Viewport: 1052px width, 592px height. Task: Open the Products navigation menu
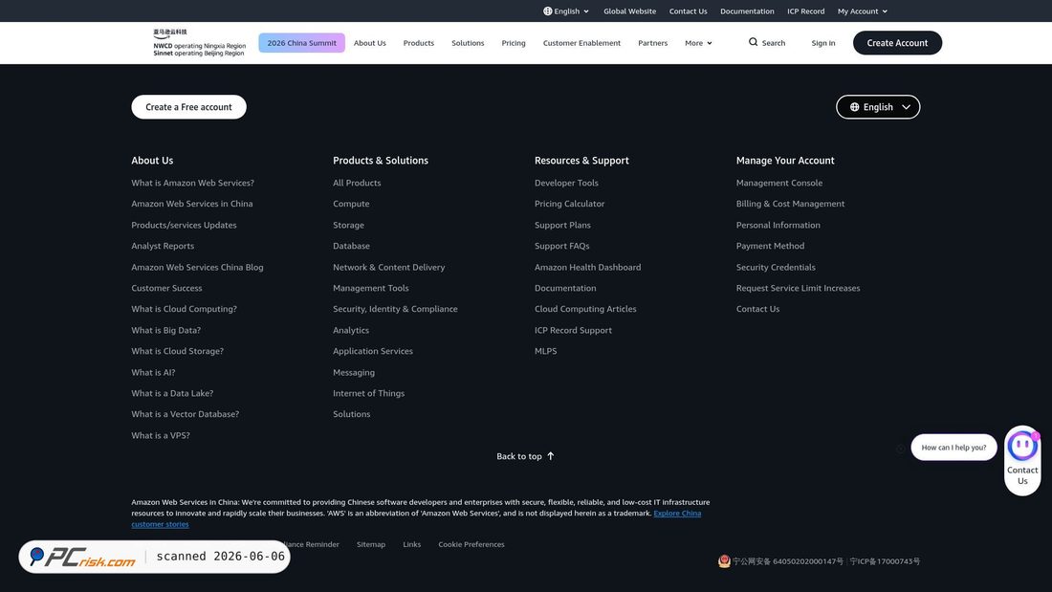coord(419,43)
